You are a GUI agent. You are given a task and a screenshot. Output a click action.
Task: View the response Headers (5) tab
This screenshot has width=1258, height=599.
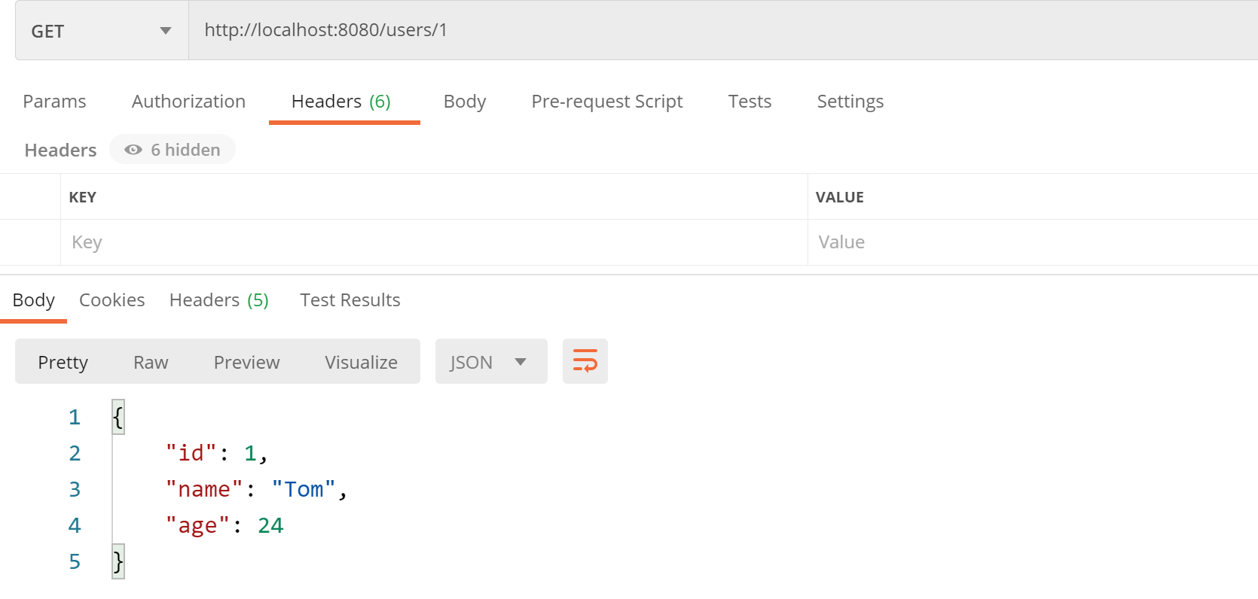[x=219, y=300]
